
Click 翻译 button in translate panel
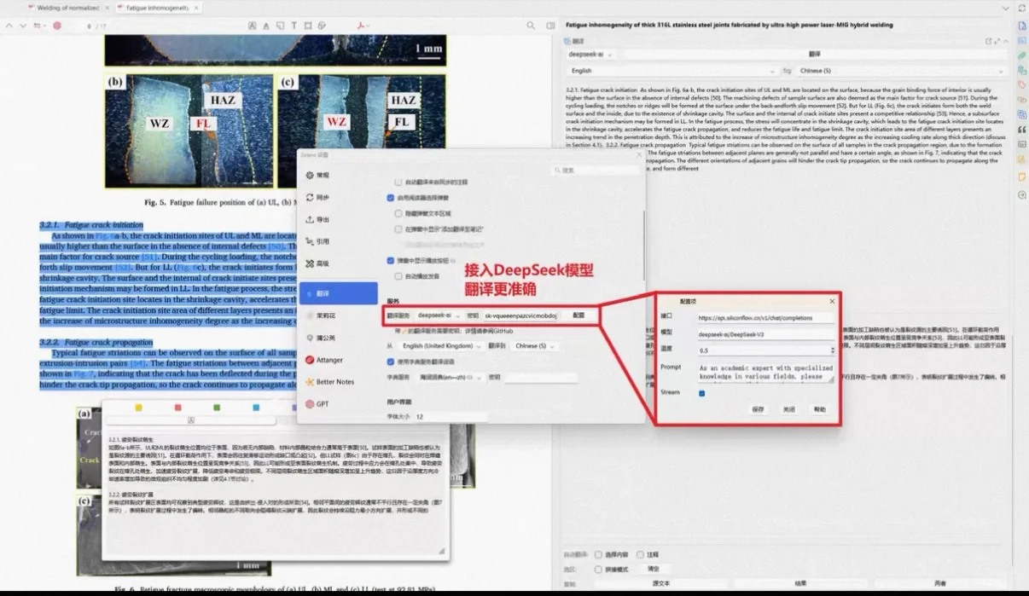816,54
